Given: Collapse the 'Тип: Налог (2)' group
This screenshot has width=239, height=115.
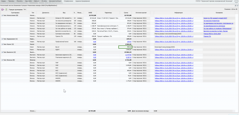Looking at the screenshot, I should click(x=2, y=44).
